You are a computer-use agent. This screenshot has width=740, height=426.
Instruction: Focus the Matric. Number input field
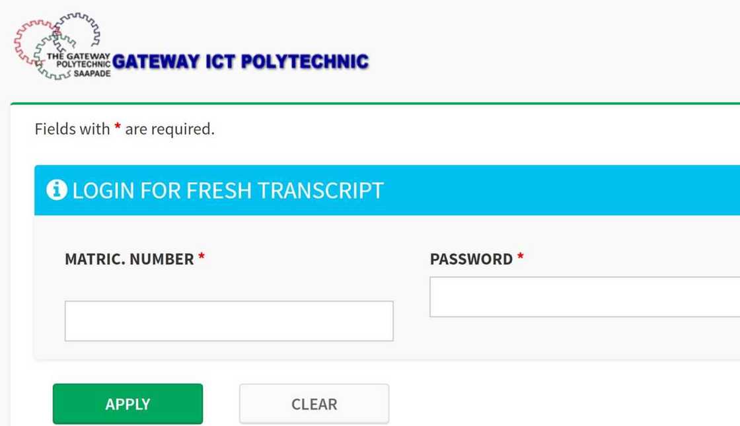(229, 321)
